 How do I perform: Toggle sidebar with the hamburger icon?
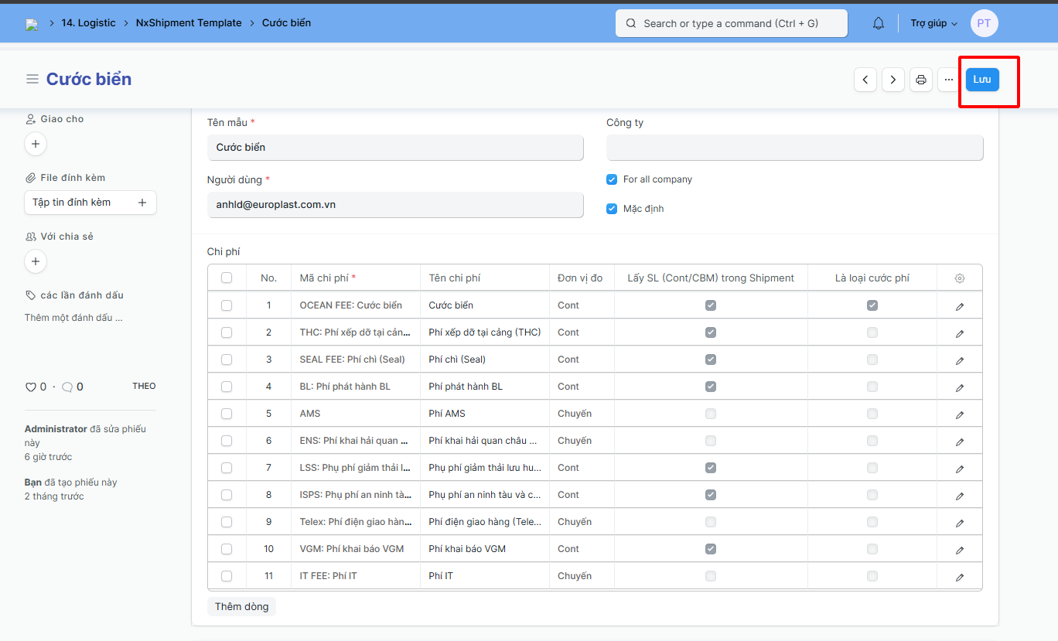pos(32,79)
